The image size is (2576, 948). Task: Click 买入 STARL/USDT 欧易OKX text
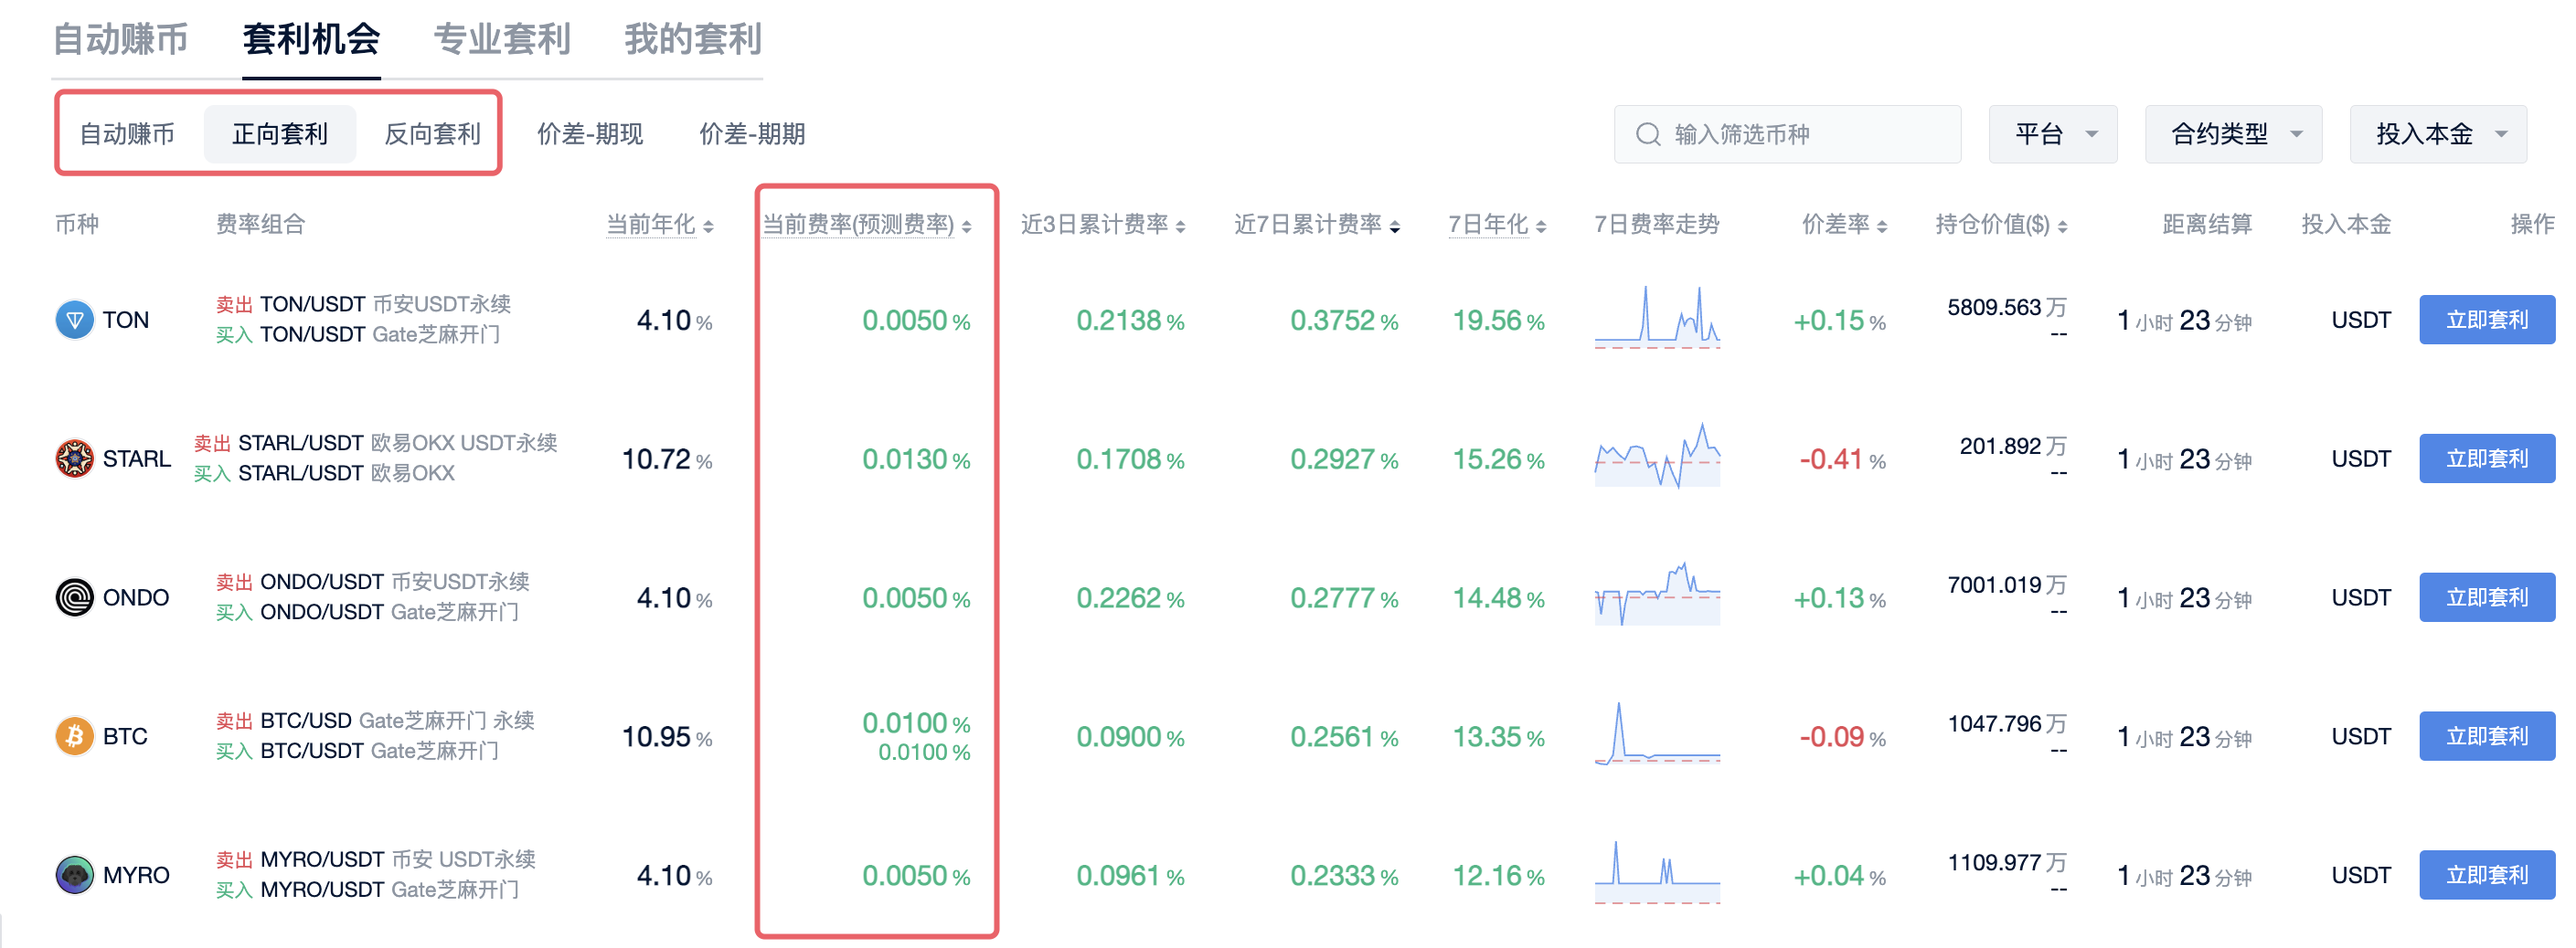(324, 473)
